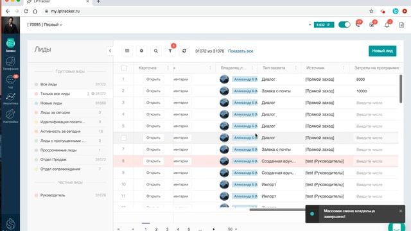Open the tasks checkmark icon

tap(372, 24)
